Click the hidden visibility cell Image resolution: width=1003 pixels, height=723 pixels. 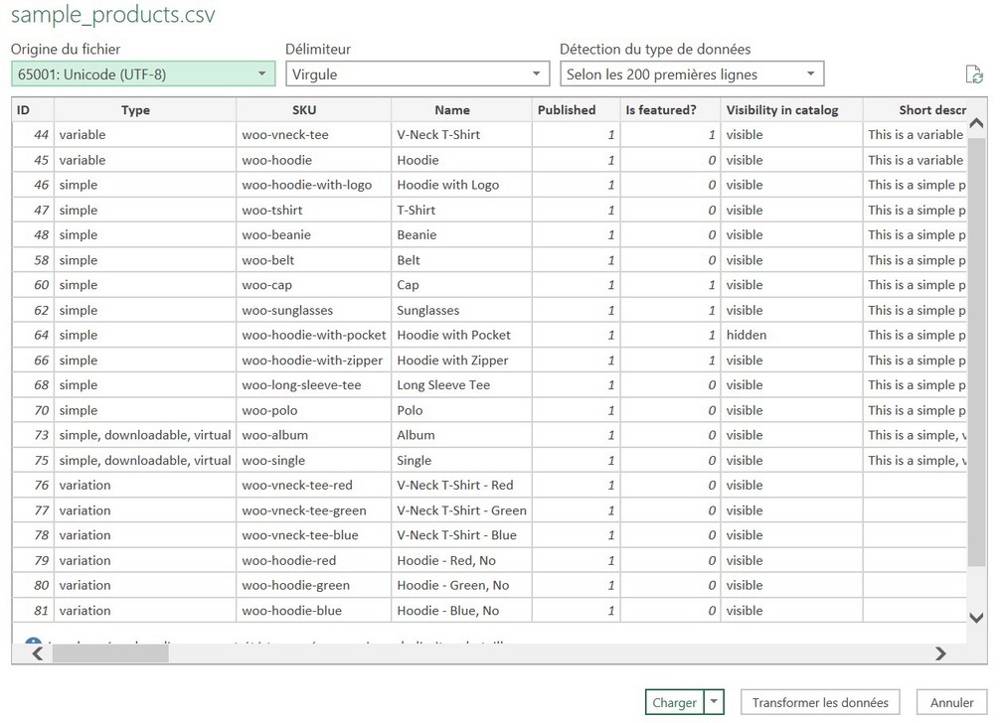747,335
